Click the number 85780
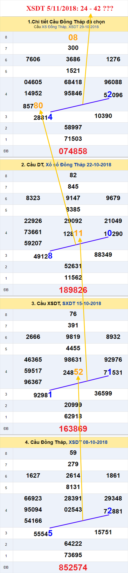The image size is (128, 573). coord(33,106)
